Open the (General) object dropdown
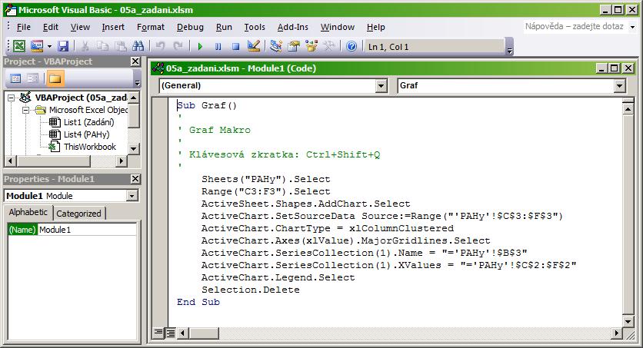The width and height of the screenshot is (643, 348). 381,85
